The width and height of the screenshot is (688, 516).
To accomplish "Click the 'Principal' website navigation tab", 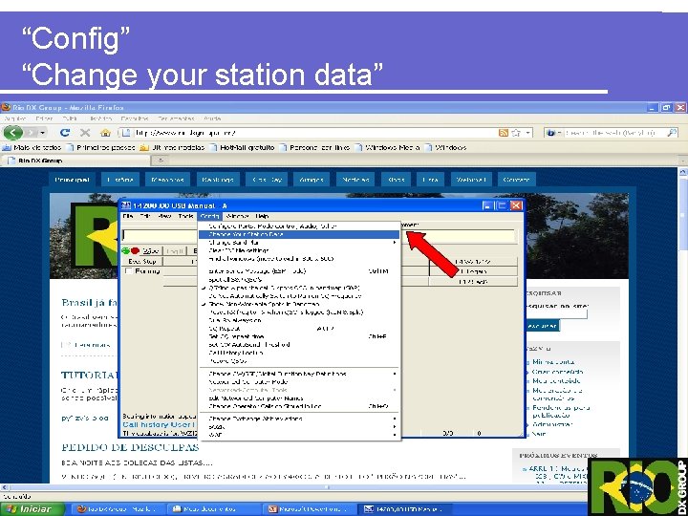I will click(72, 180).
